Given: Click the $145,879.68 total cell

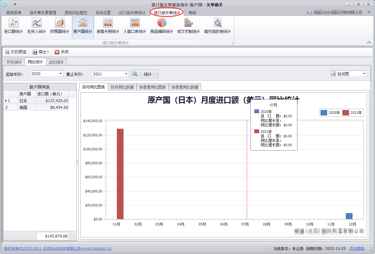Looking at the screenshot, I should point(53,236).
